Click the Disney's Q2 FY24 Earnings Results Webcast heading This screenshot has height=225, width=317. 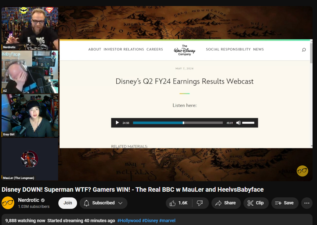click(184, 81)
